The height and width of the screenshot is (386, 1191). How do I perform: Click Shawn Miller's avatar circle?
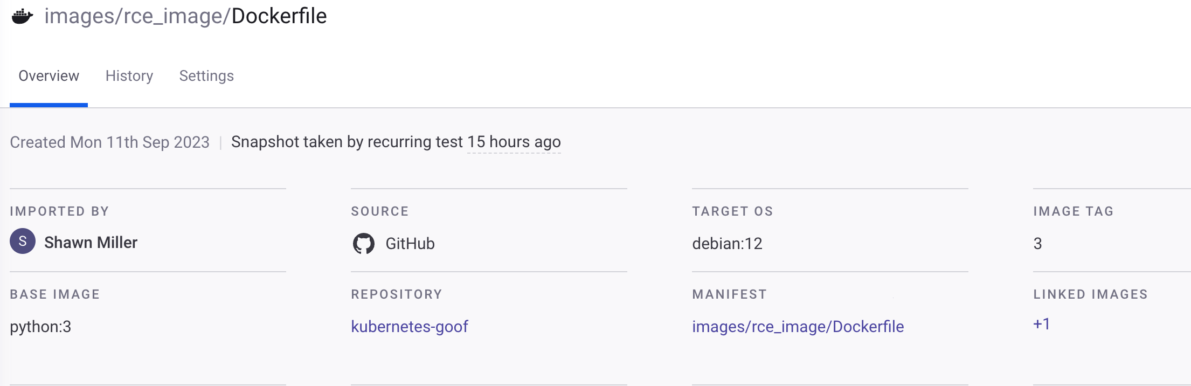pos(23,242)
